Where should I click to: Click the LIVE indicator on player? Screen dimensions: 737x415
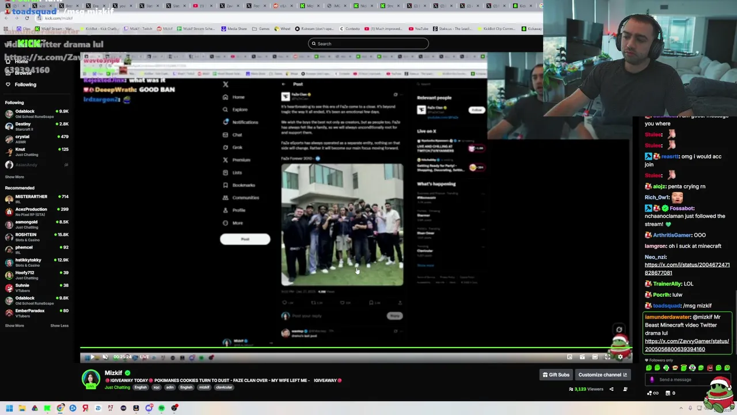144,357
